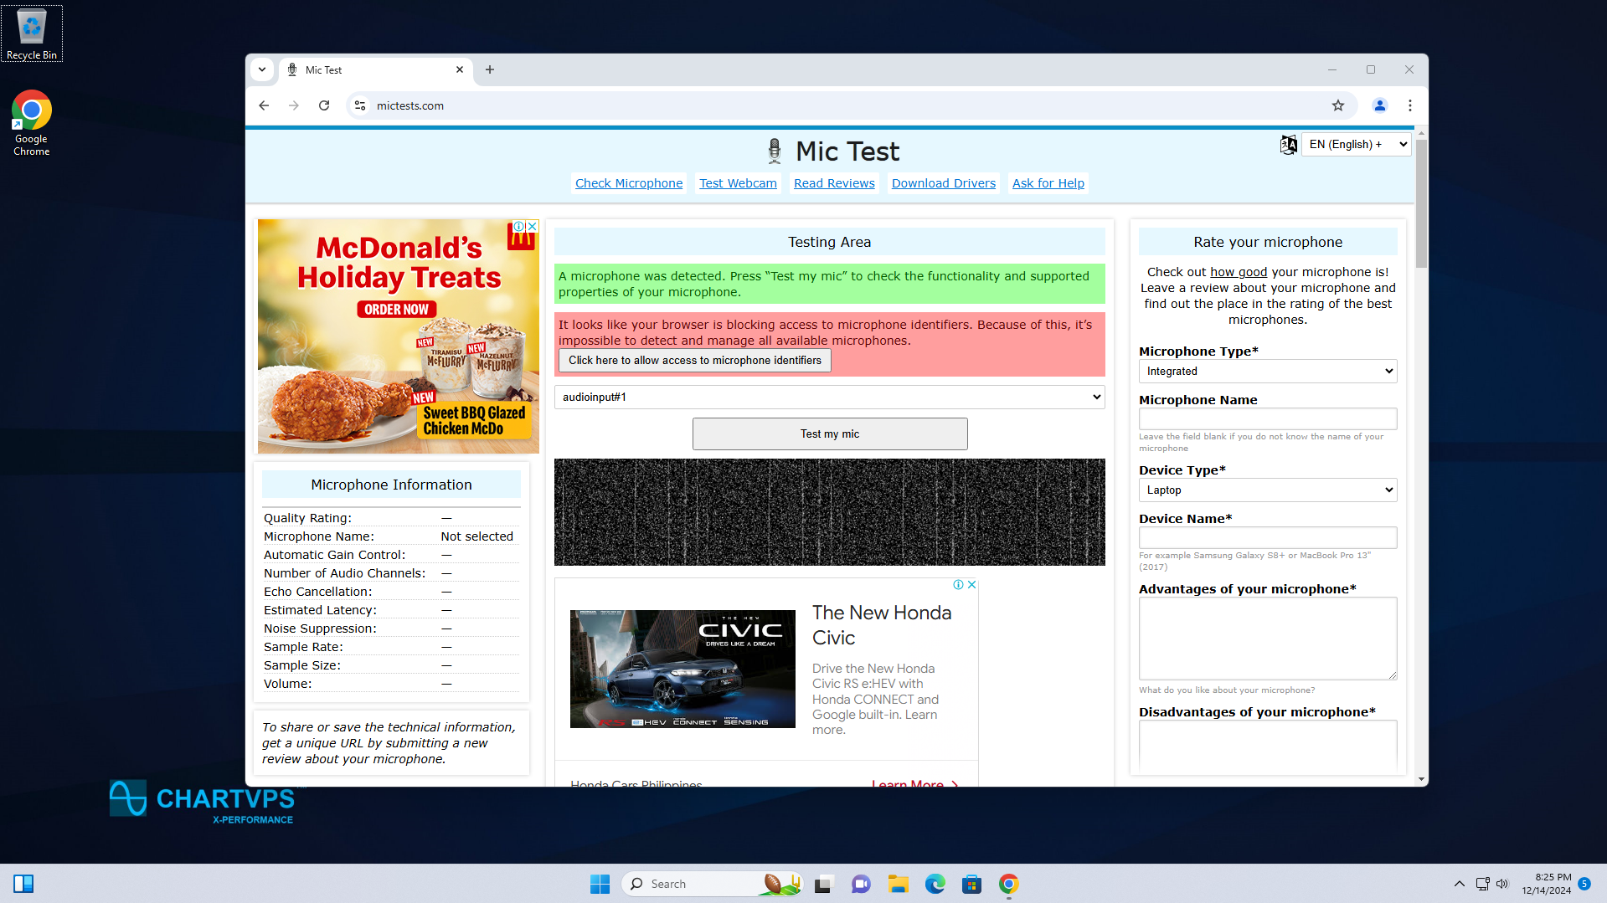1607x903 pixels.
Task: Click into Disadvantages of your microphone textarea
Action: coord(1268,745)
